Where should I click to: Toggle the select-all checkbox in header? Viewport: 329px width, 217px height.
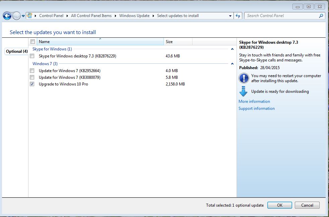33,41
